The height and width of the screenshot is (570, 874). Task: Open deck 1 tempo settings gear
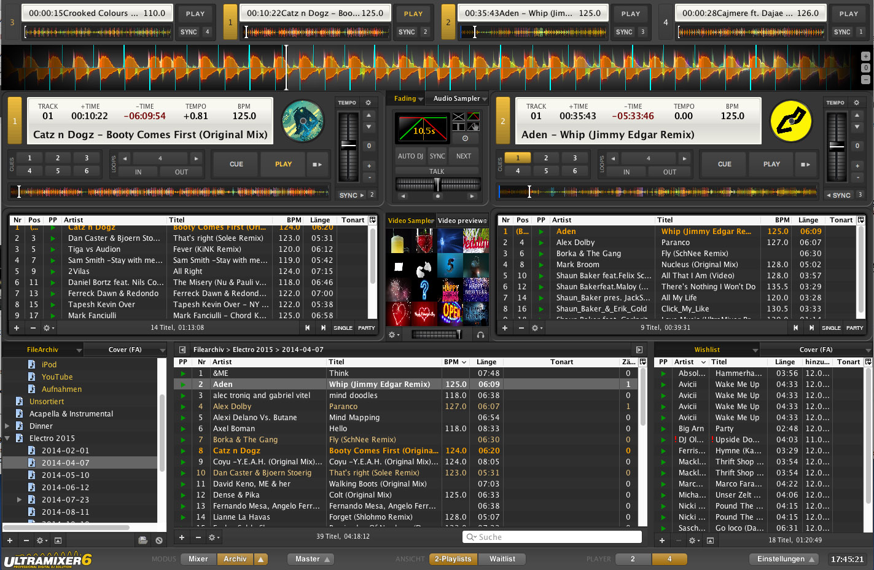[368, 103]
